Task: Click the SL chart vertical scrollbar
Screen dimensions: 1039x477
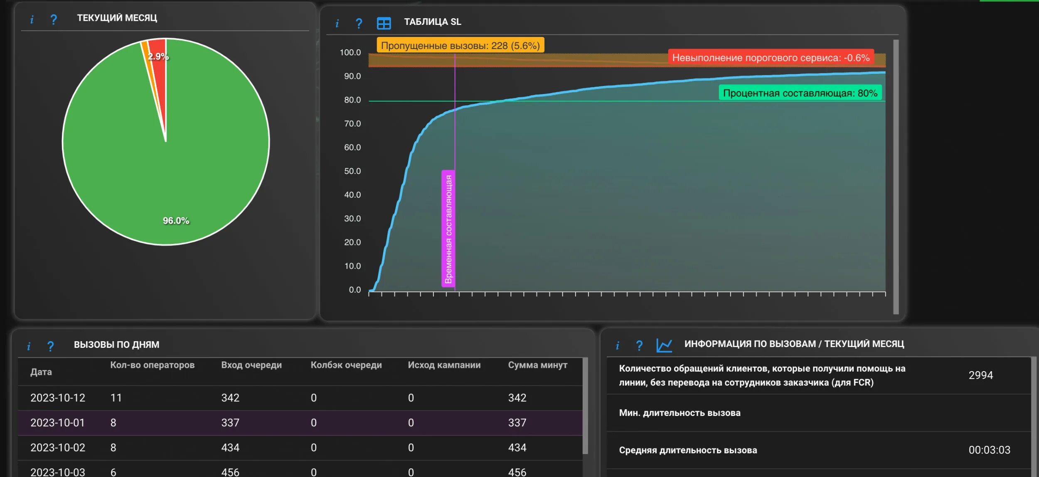Action: coord(896,176)
